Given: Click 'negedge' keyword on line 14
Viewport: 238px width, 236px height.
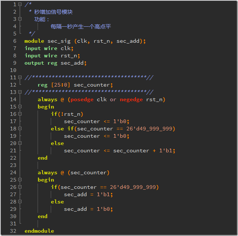Looking at the screenshot, I should (x=131, y=100).
